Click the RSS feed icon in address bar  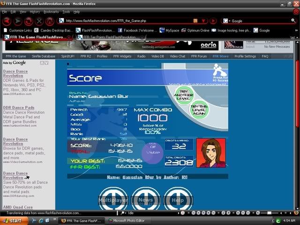click(x=195, y=21)
